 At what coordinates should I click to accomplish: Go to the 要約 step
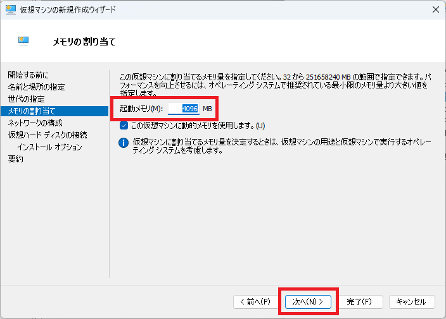16,159
